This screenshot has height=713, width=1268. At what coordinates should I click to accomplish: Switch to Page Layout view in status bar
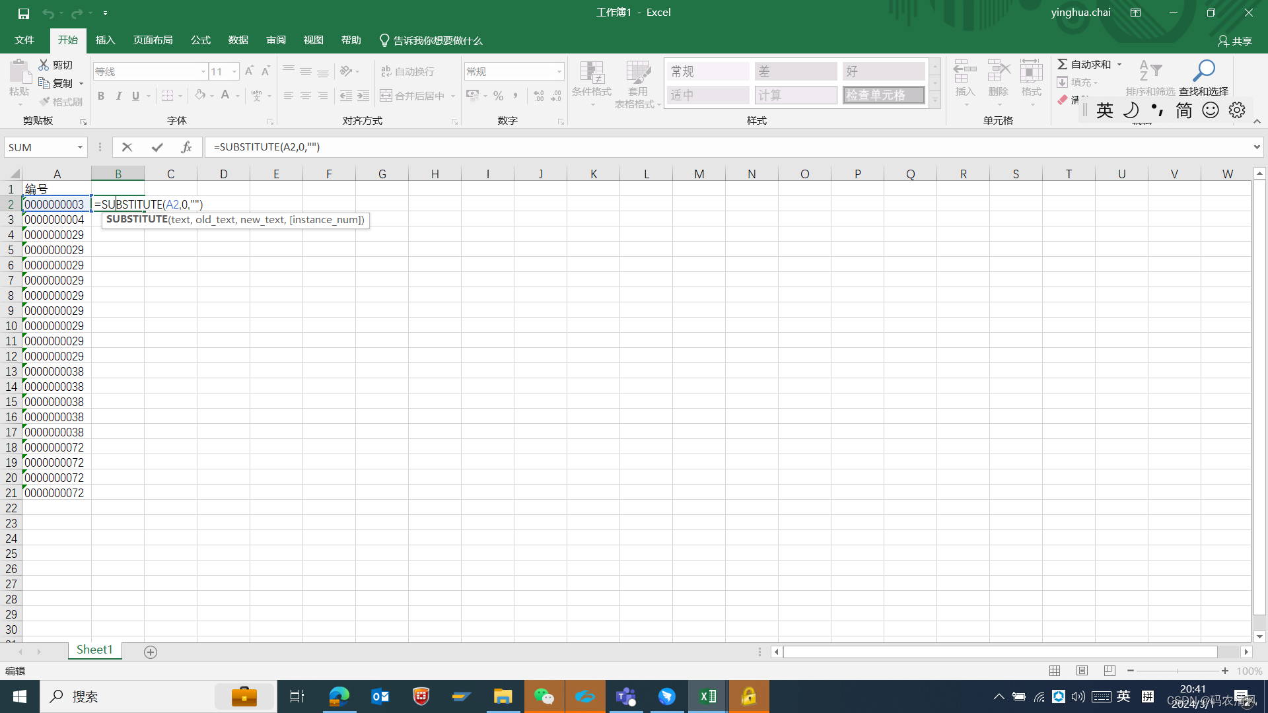[x=1082, y=671]
